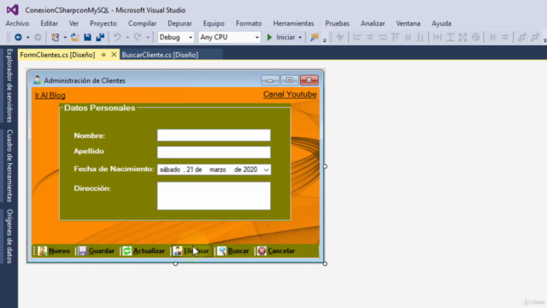Click the Size to Grid icon
The width and height of the screenshot is (547, 308).
pyautogui.click(x=475, y=37)
